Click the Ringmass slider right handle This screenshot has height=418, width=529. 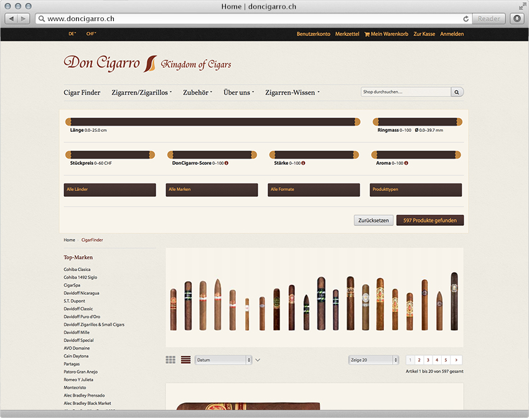pos(459,122)
